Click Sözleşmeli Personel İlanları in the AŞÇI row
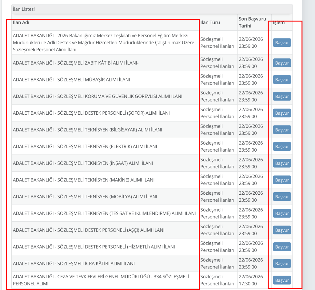Screen dimensions: 315x290 217,230
